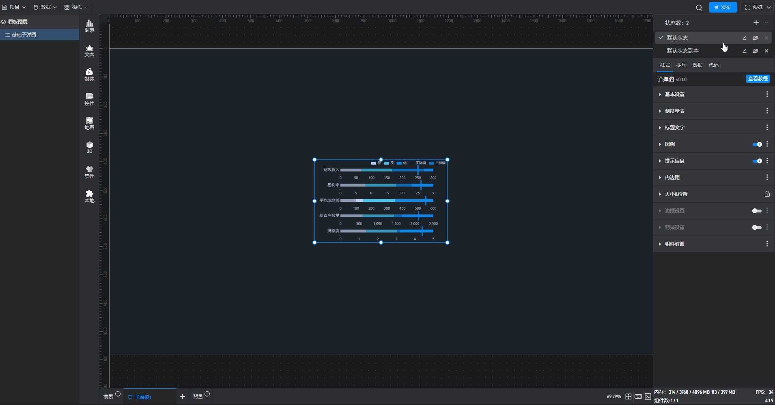775x405 pixels.
Task: Open the 媒体 media components icon
Action: pyautogui.click(x=89, y=75)
